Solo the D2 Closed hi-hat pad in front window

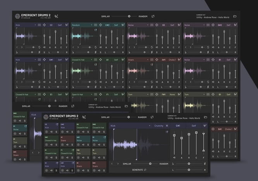(x=88, y=132)
